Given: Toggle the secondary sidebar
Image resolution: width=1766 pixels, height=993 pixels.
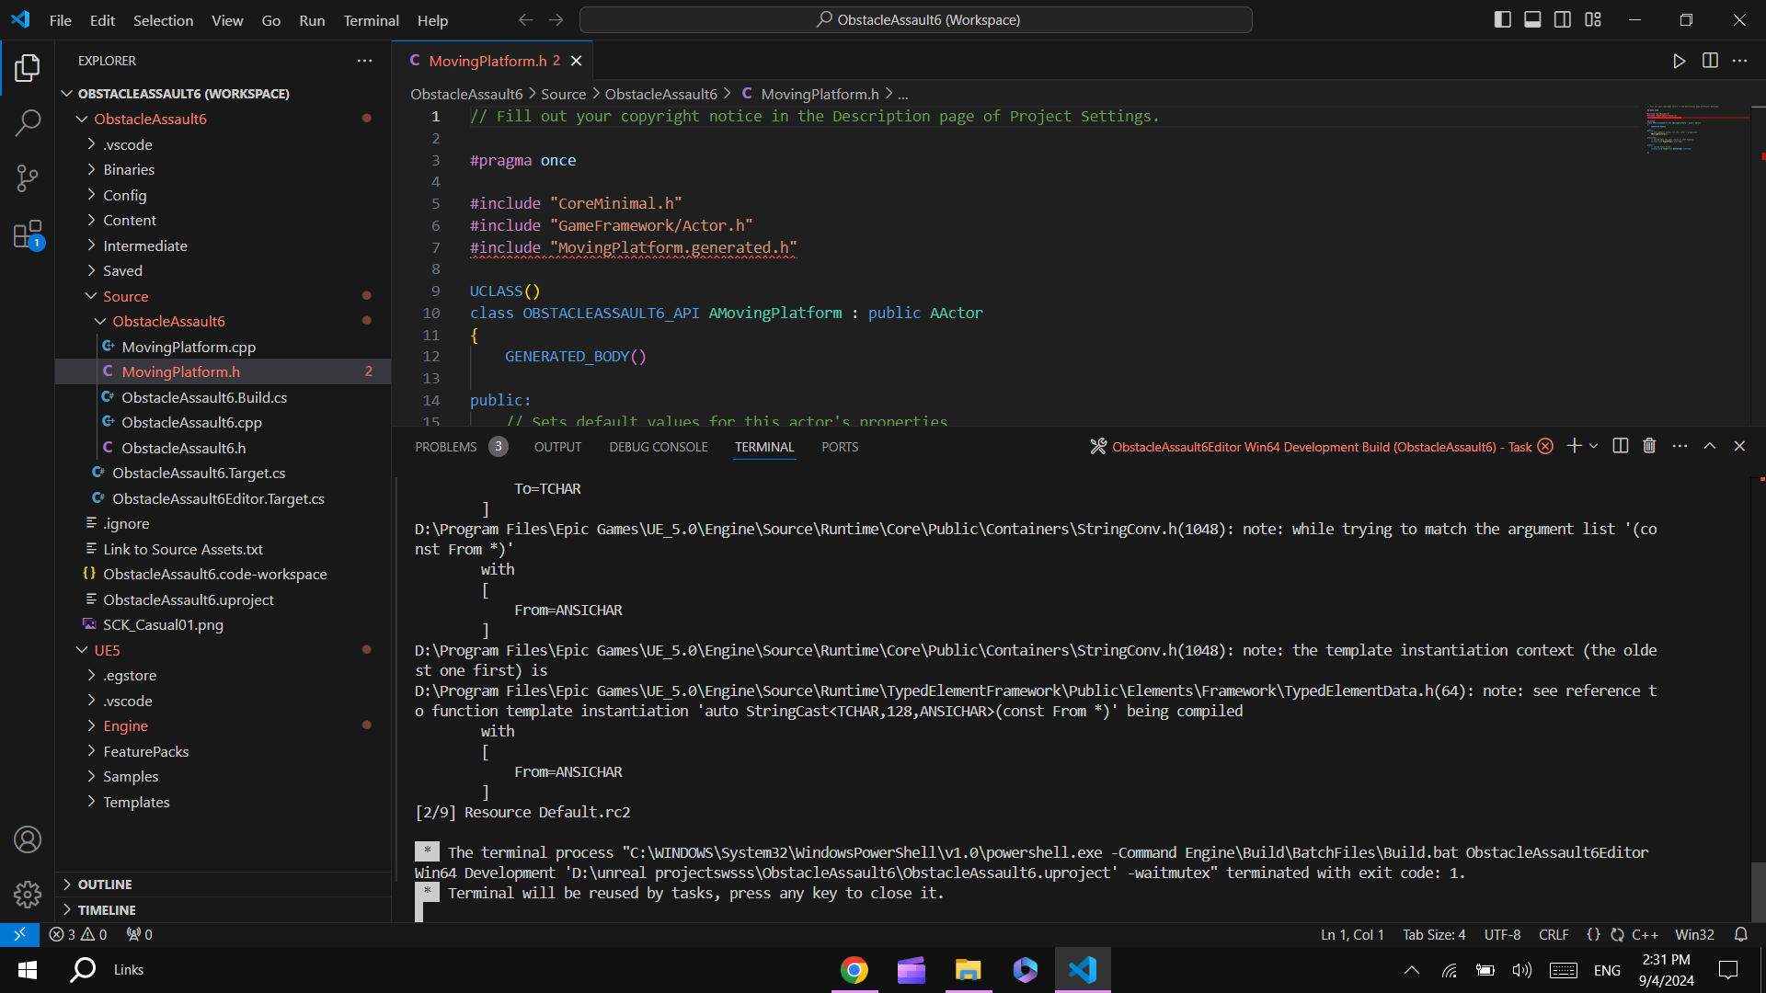Looking at the screenshot, I should point(1563,18).
